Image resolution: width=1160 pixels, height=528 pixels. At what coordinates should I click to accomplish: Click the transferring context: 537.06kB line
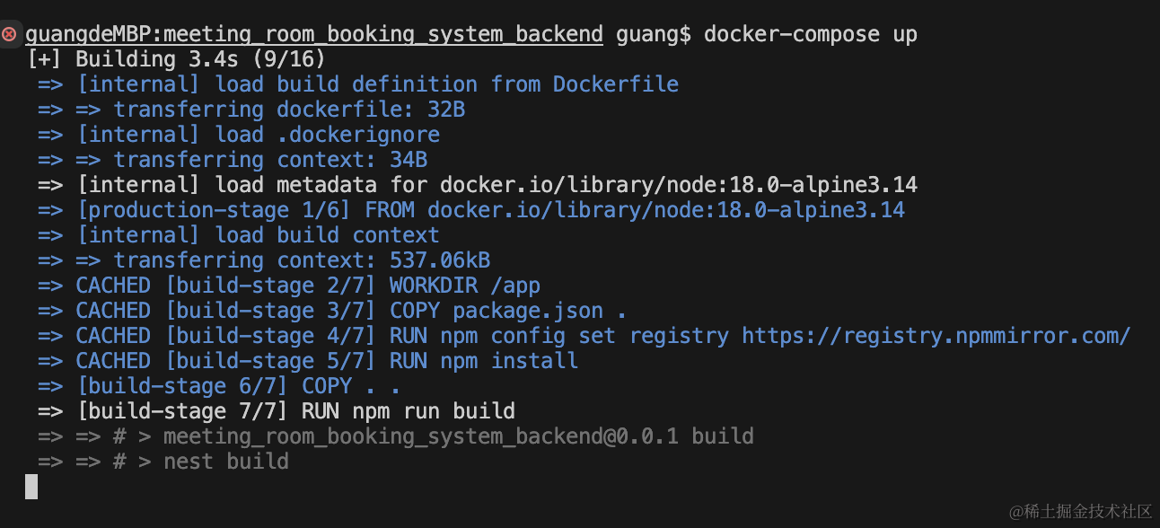pyautogui.click(x=264, y=261)
